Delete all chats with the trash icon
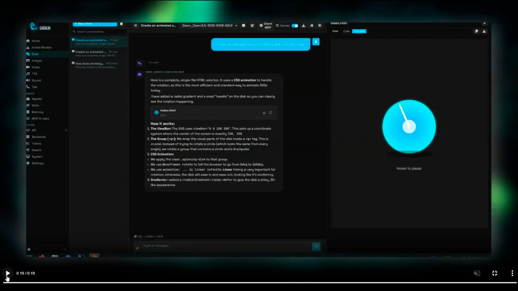This screenshot has height=291, width=518. pos(121,24)
